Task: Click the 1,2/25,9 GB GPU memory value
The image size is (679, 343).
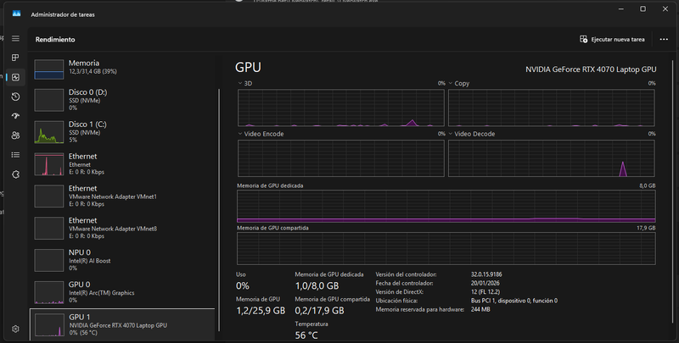Action: (x=261, y=311)
